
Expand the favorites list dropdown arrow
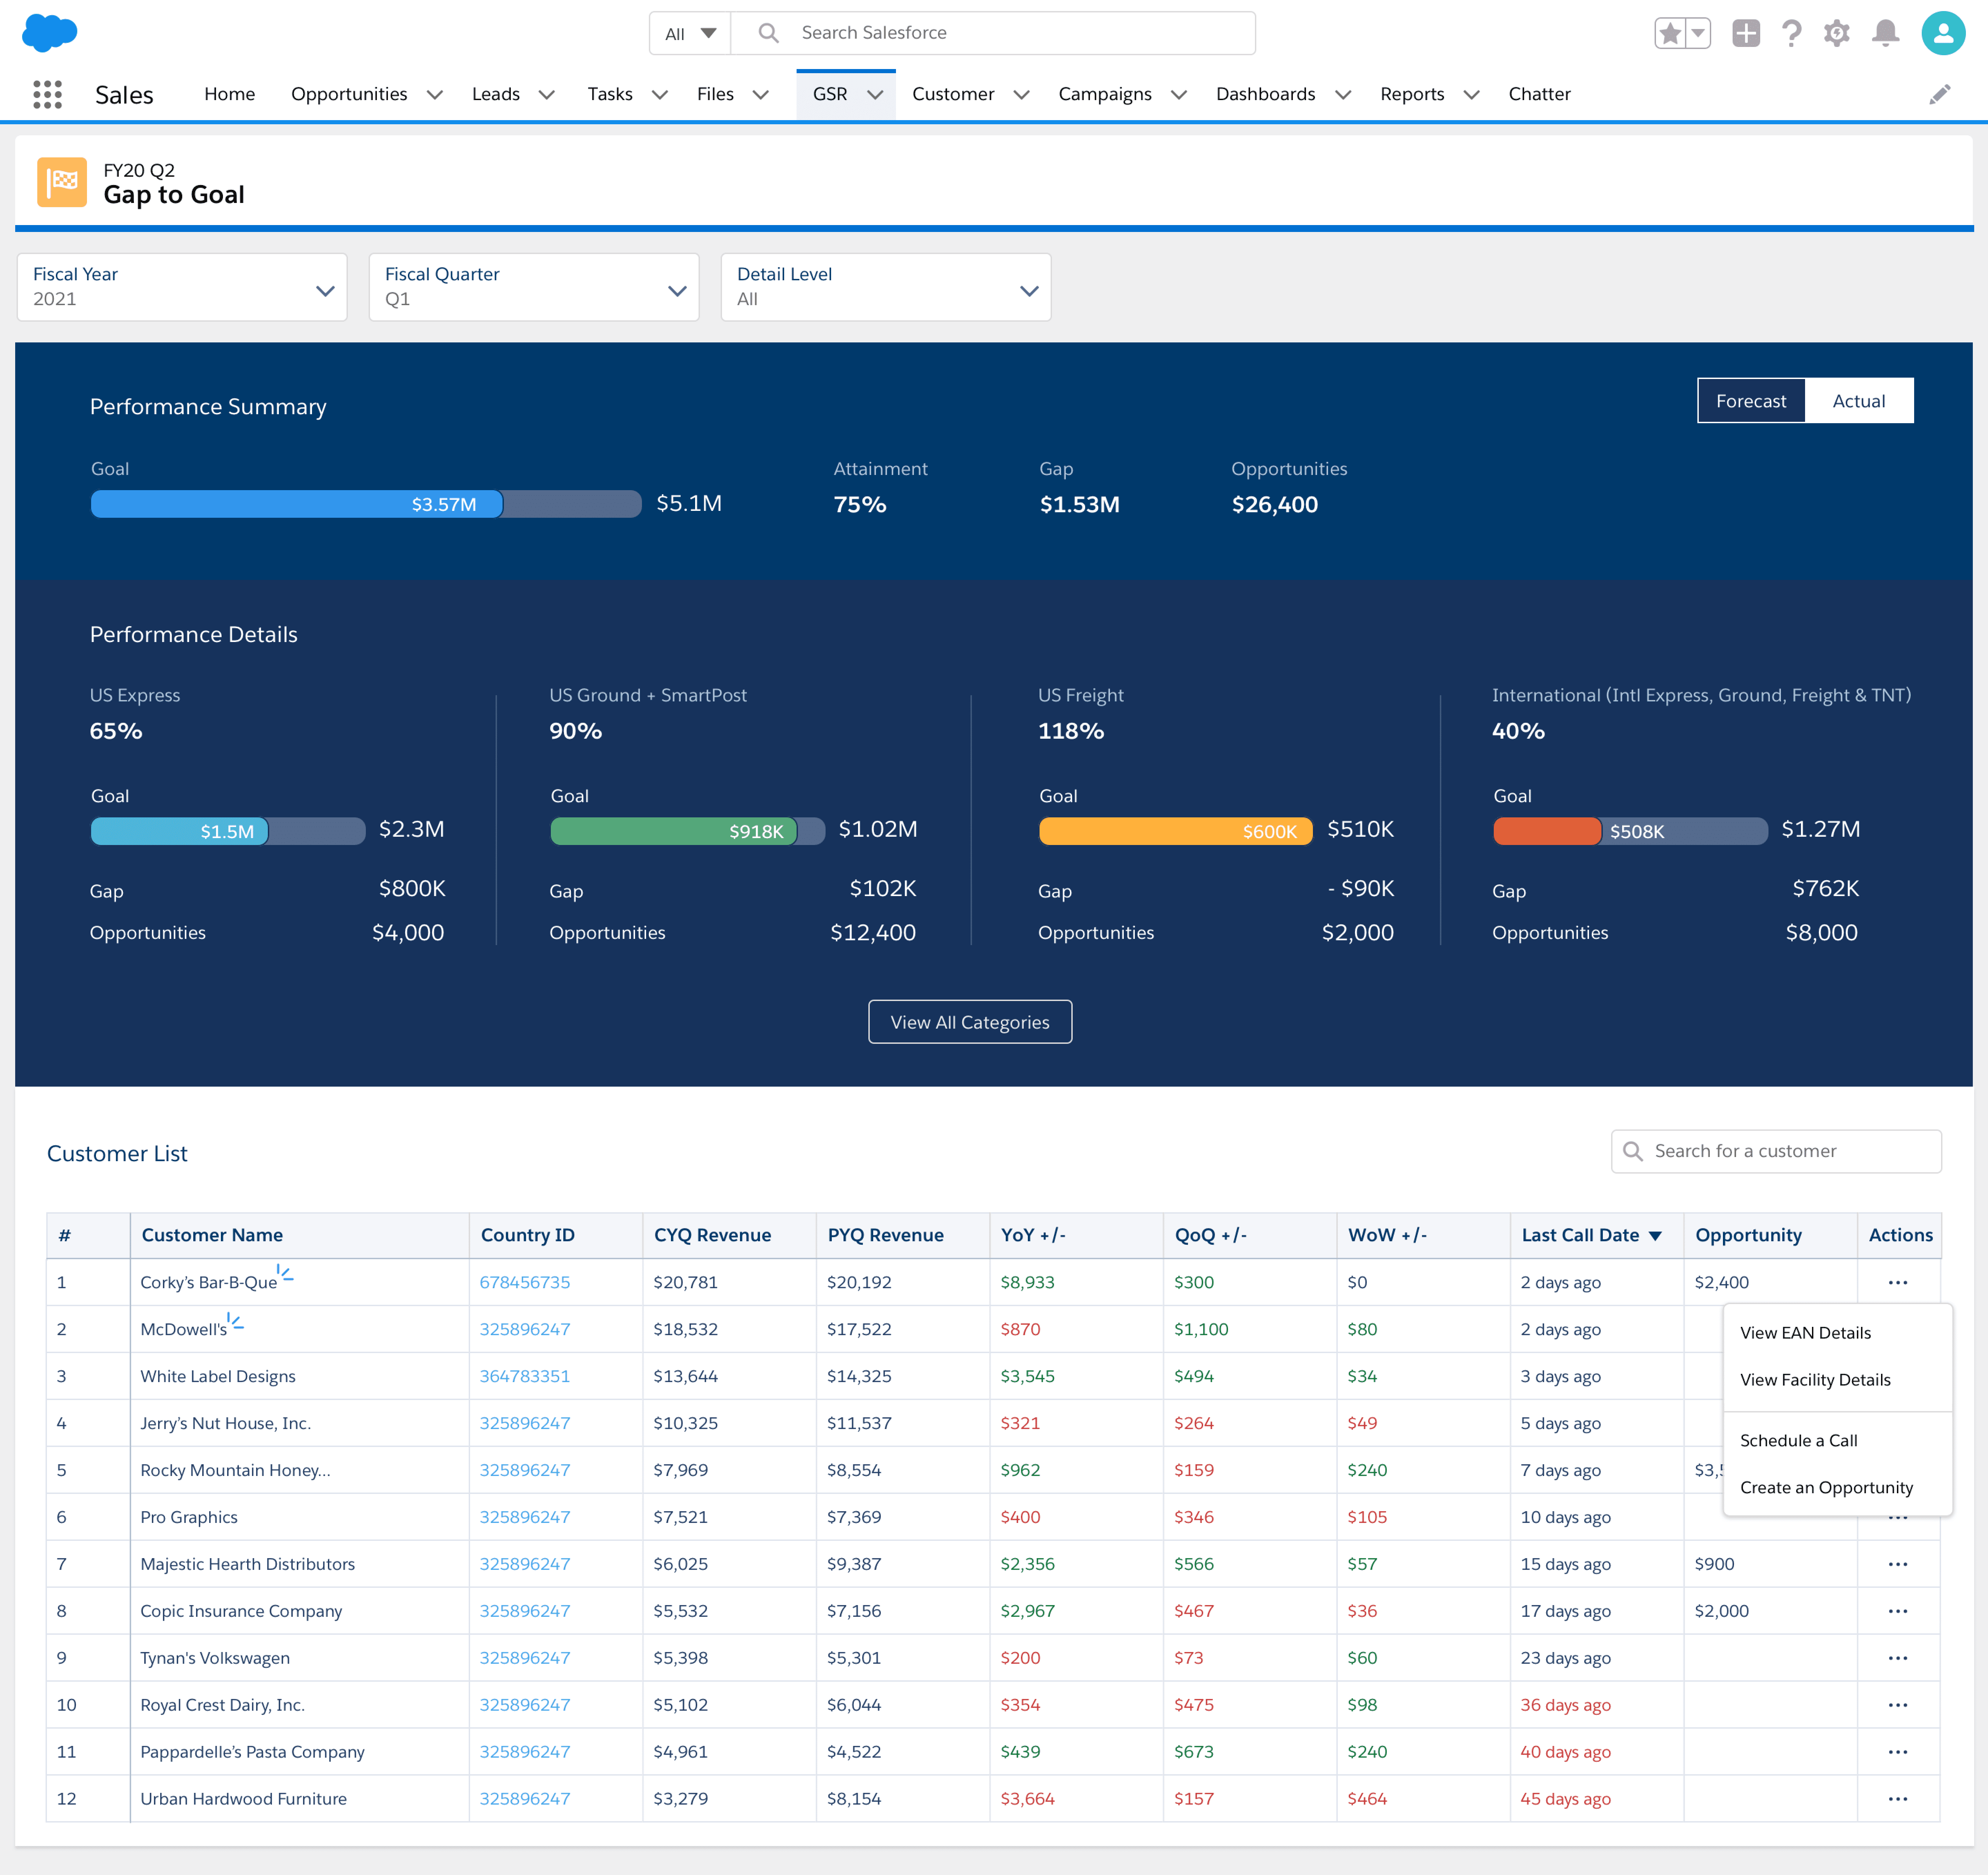(1698, 33)
